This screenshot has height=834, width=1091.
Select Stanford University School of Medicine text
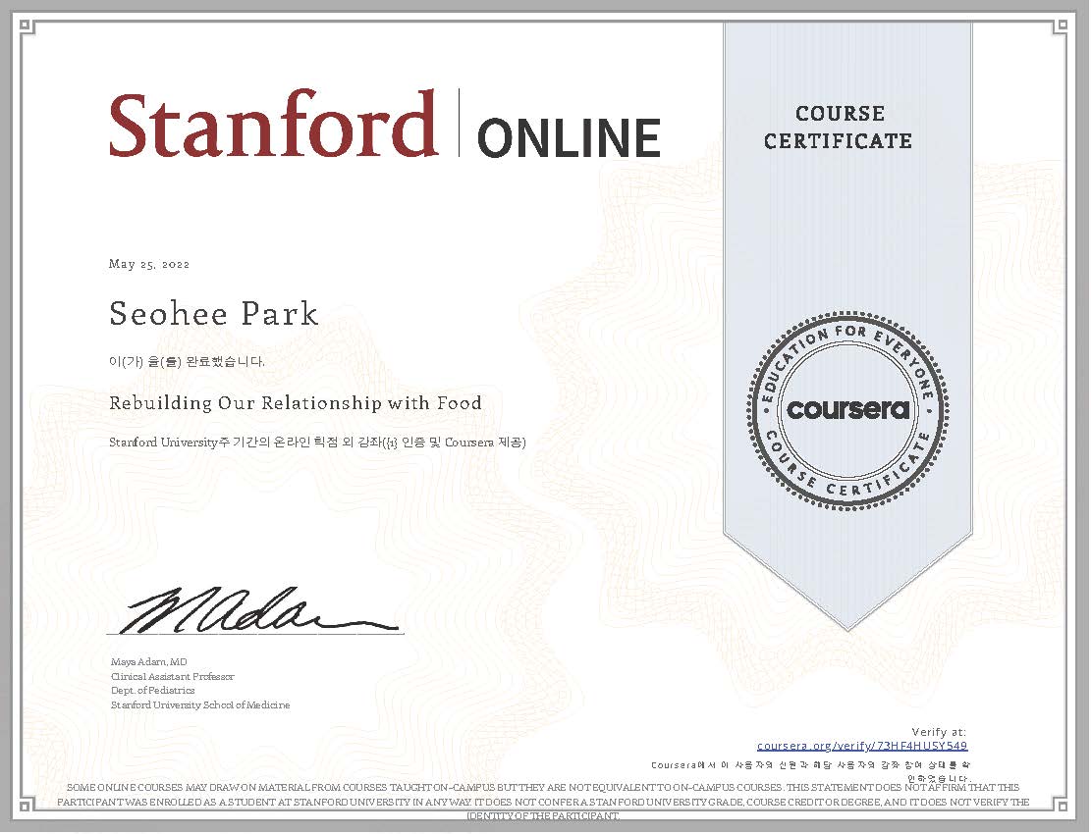click(x=200, y=704)
